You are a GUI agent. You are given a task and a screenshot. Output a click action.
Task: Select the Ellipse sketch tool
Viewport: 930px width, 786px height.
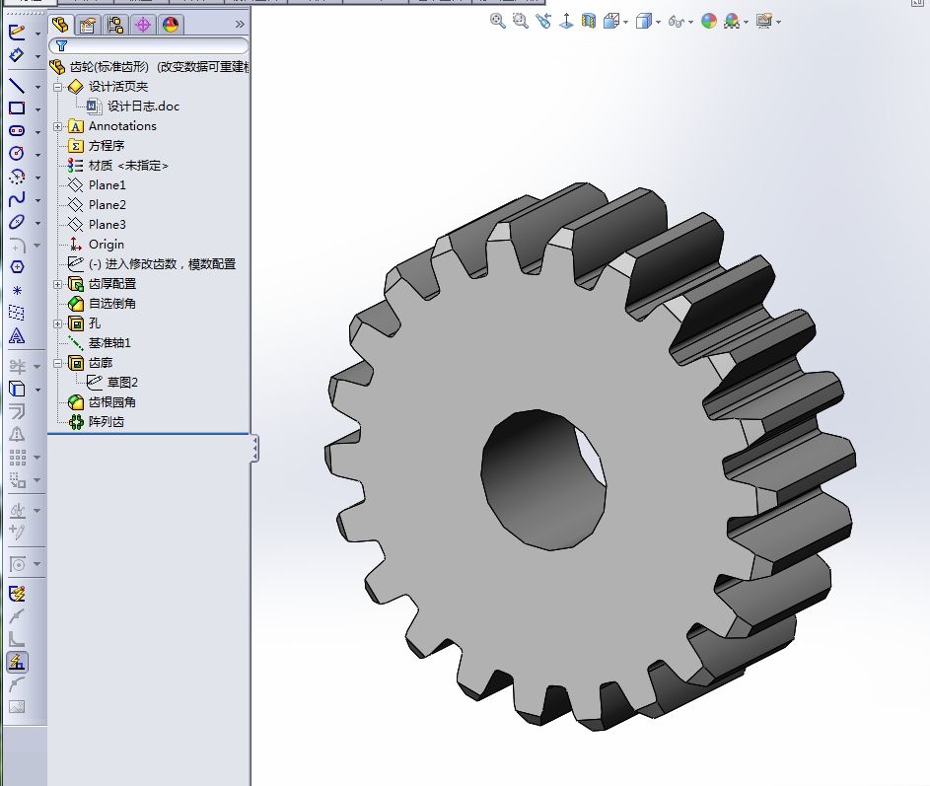point(17,222)
